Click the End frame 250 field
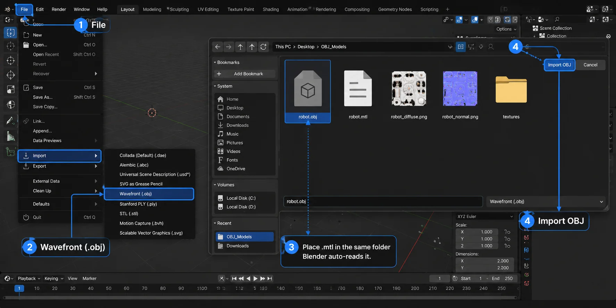This screenshot has width=616, height=308. [502, 278]
